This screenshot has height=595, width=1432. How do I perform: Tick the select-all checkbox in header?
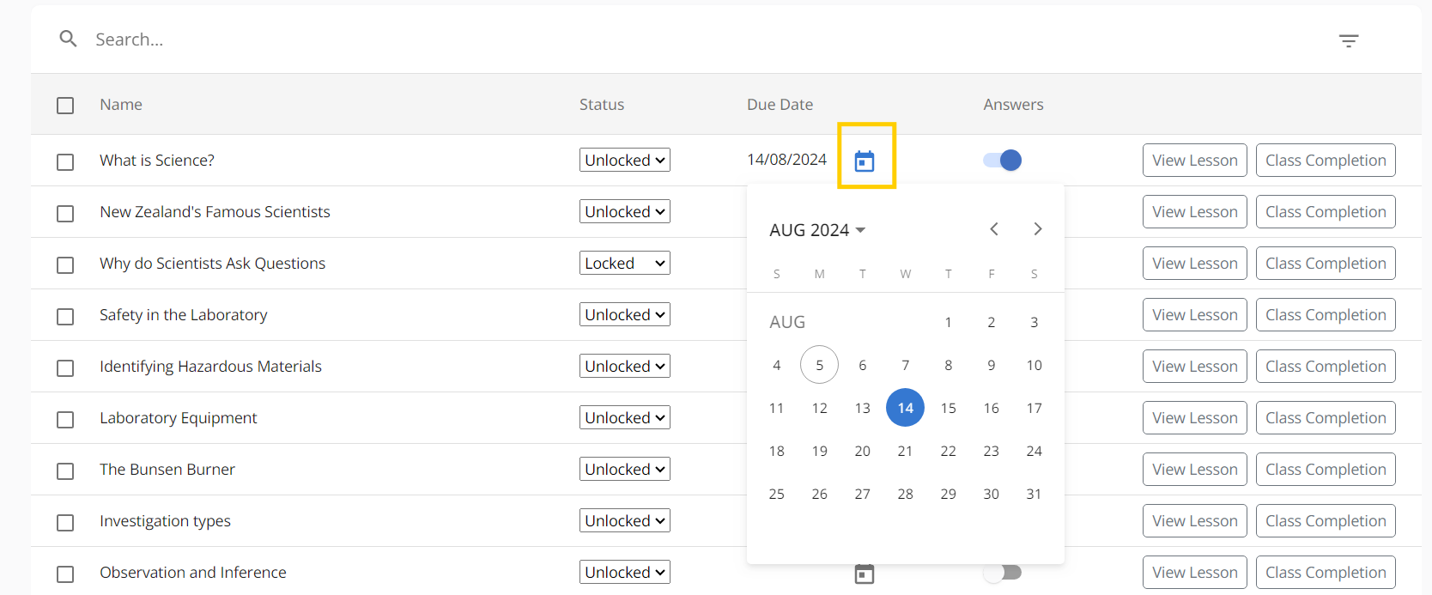coord(65,106)
